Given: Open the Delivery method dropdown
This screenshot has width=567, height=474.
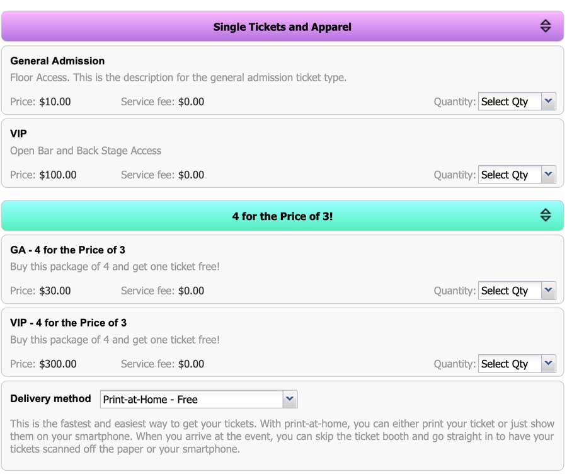Looking at the screenshot, I should (x=198, y=399).
